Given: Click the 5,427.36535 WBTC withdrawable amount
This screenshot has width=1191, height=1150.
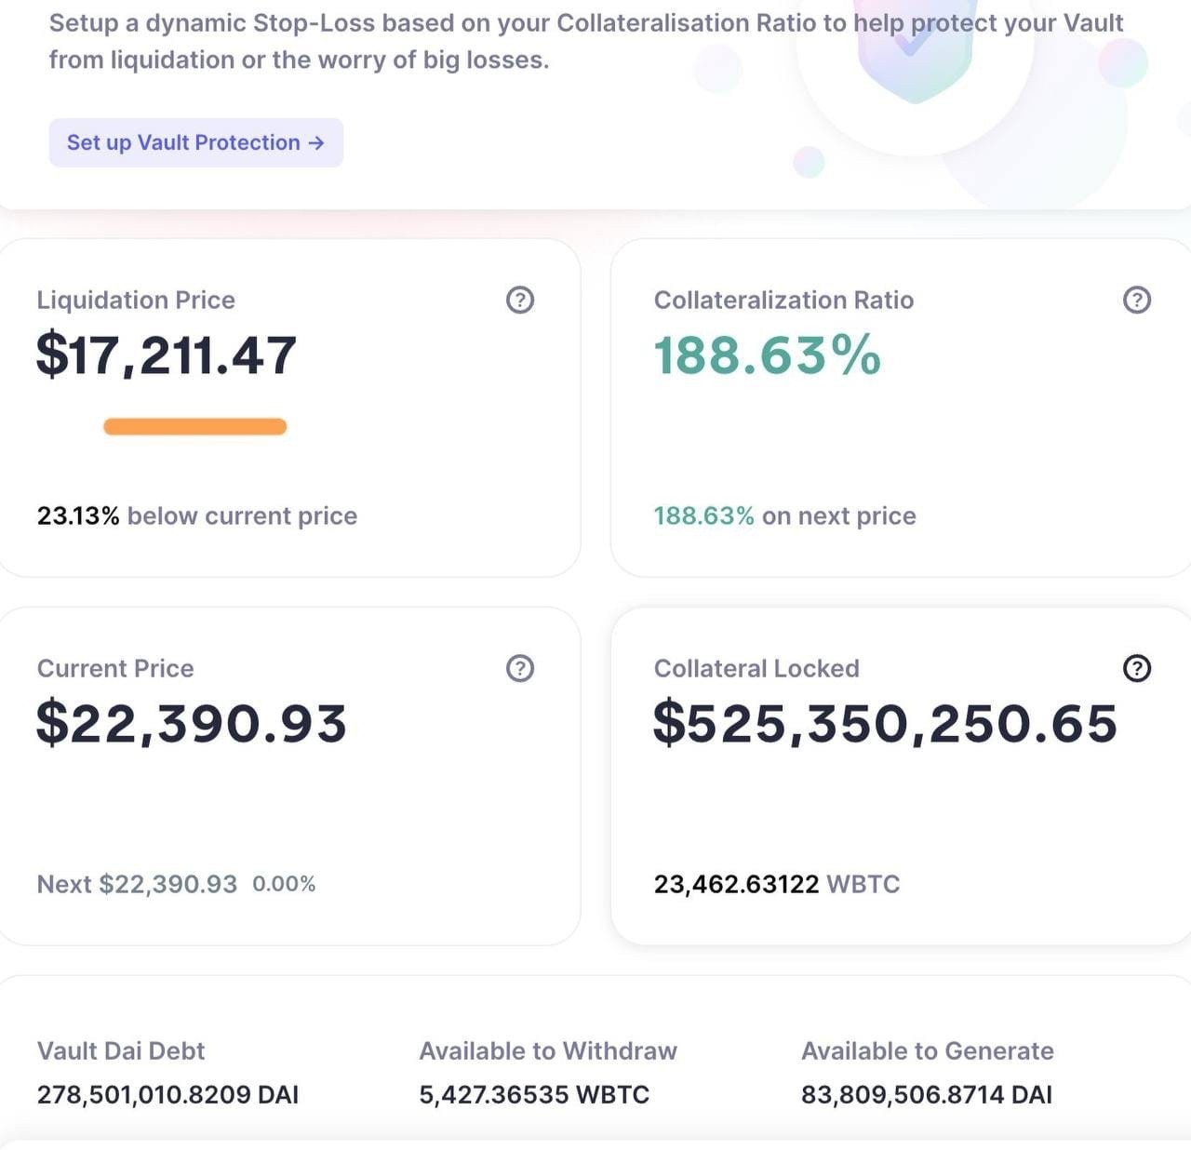Looking at the screenshot, I should tap(534, 1094).
